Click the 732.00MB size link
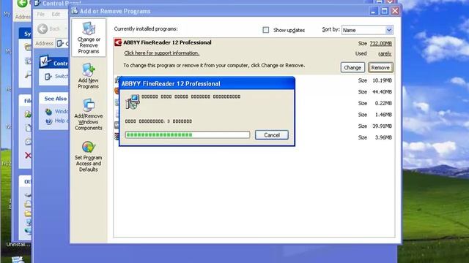Viewport: 469px width, 263px height. (x=380, y=44)
